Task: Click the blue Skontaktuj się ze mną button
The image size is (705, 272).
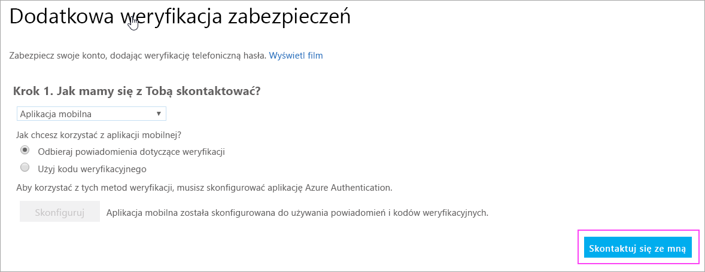Action: coord(637,247)
